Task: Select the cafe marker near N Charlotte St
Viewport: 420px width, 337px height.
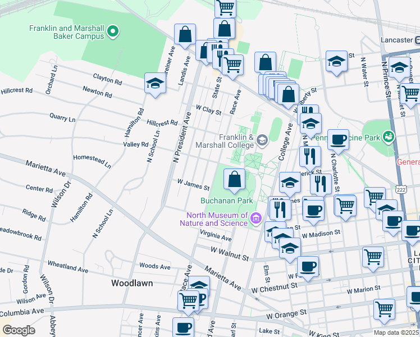Action: pos(339,140)
